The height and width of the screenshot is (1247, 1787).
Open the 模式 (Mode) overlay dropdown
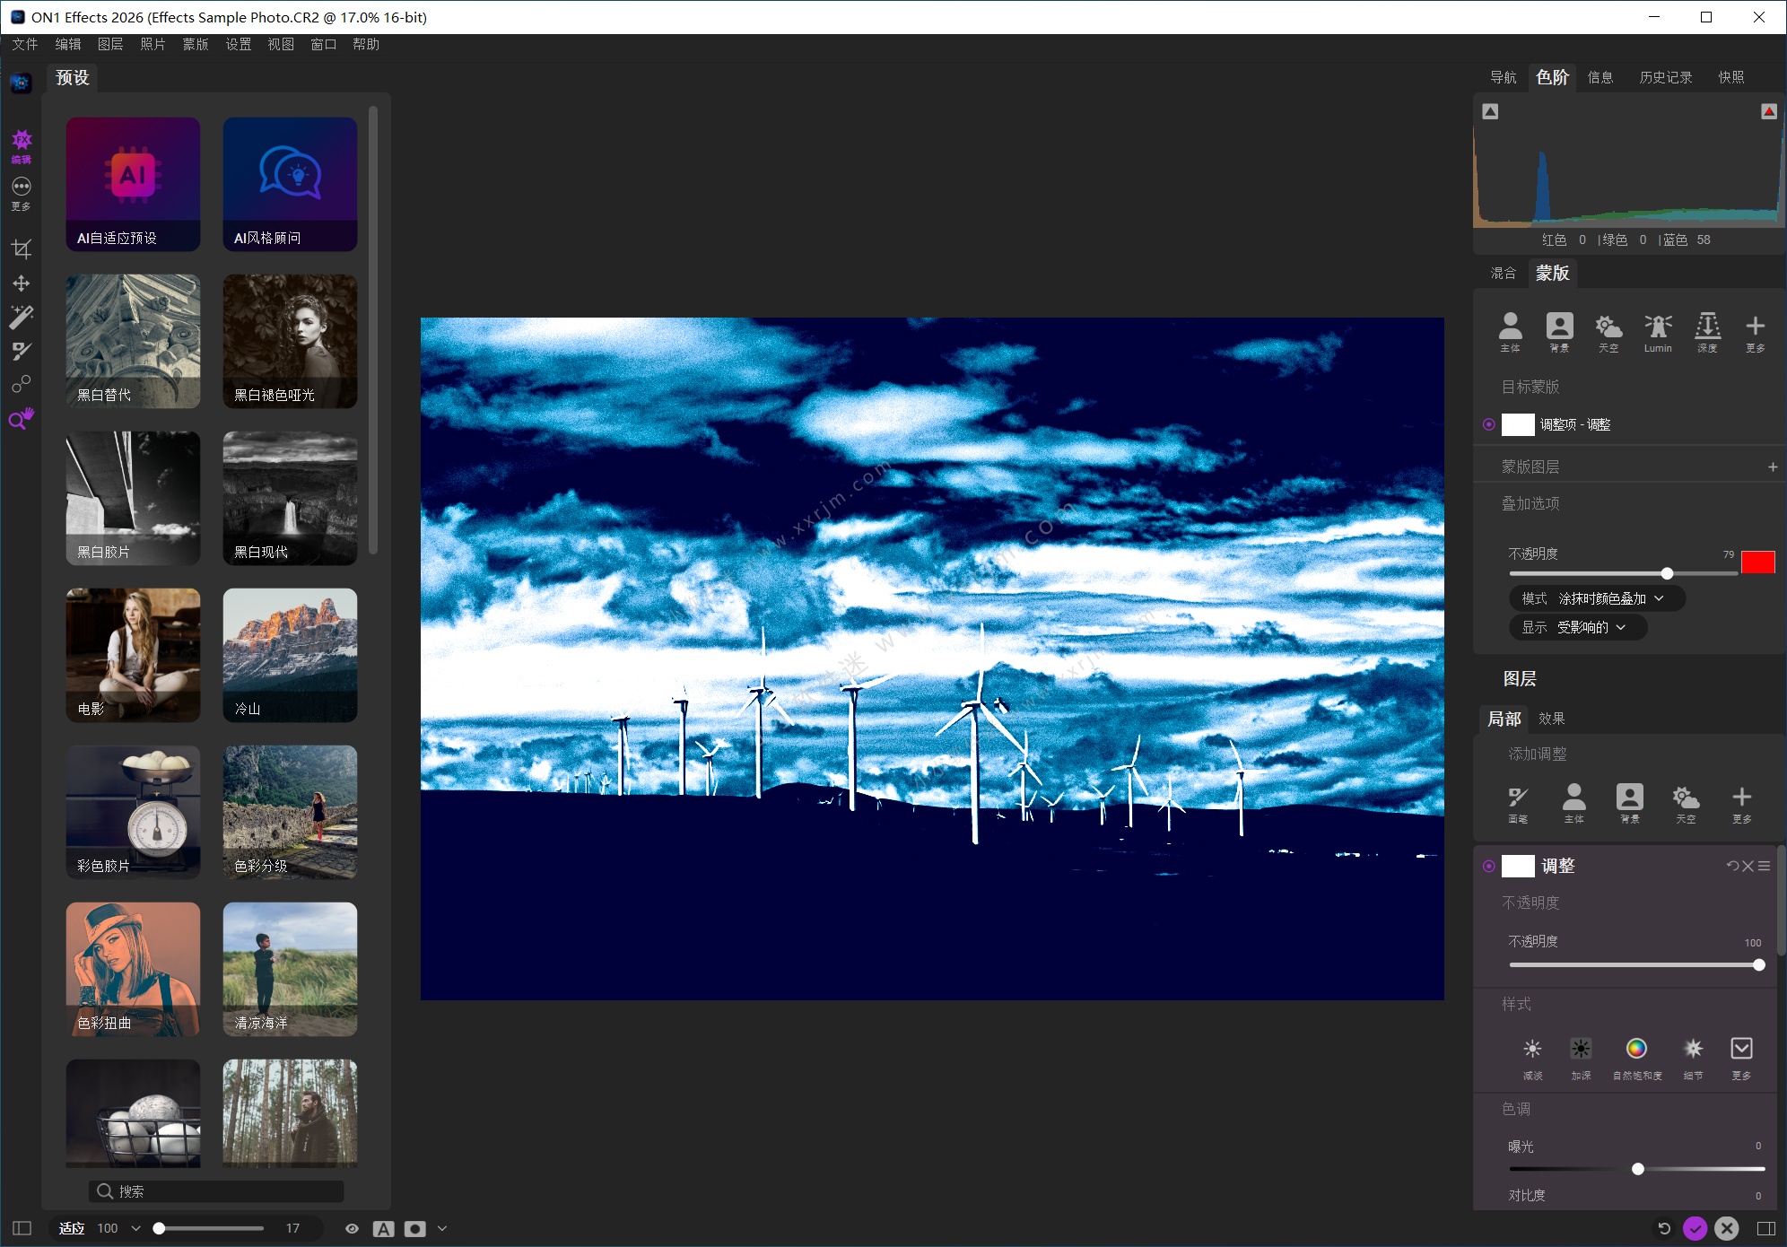[1597, 598]
